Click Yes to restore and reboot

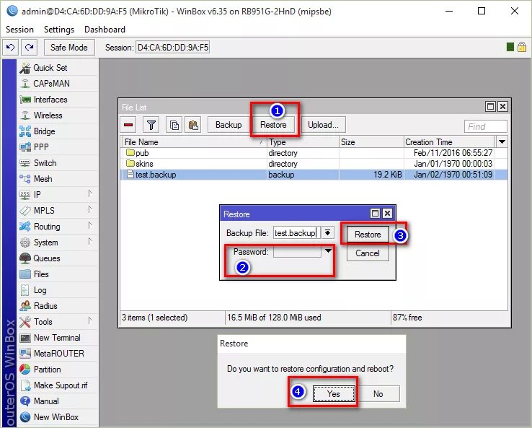(334, 394)
